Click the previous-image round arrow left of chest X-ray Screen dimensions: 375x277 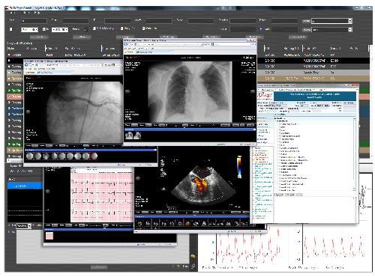[127, 91]
